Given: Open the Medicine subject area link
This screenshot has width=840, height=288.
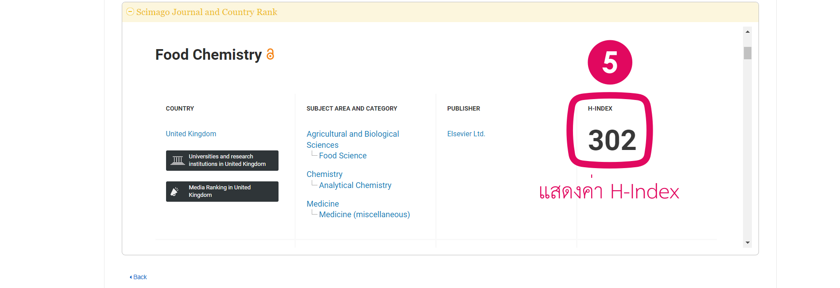Looking at the screenshot, I should click(323, 204).
